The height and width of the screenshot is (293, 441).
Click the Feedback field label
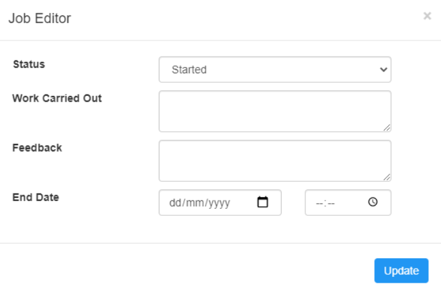37,148
